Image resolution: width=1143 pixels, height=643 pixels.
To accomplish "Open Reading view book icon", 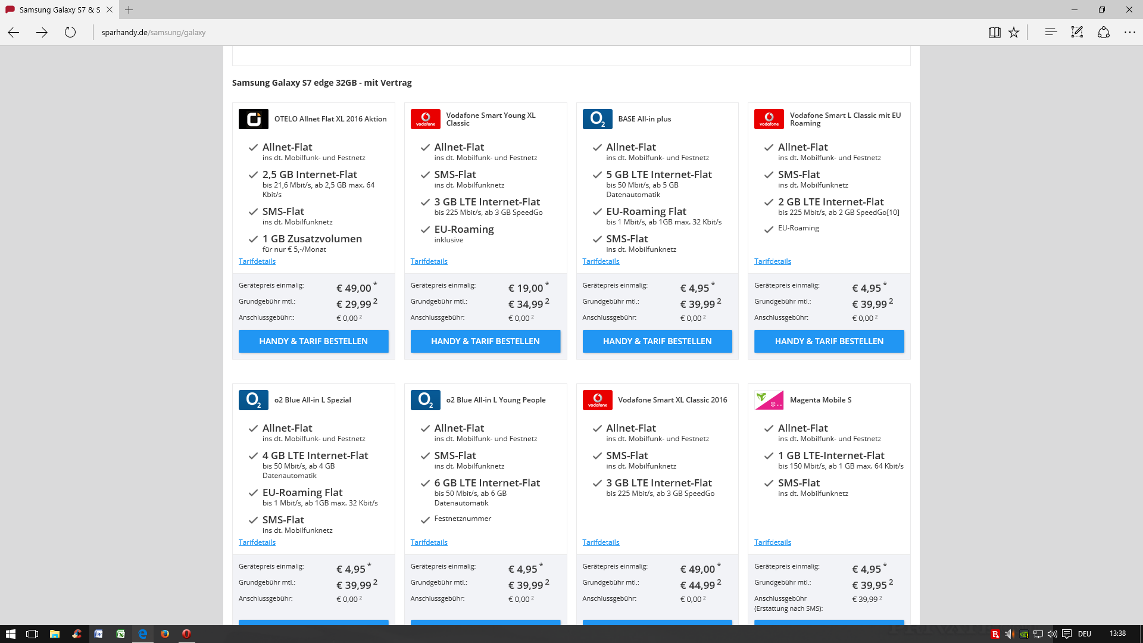I will (x=994, y=32).
